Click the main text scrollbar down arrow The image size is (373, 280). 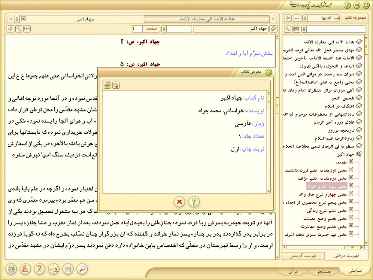277,257
